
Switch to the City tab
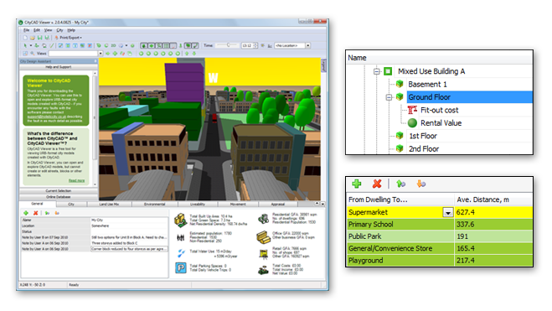71,205
